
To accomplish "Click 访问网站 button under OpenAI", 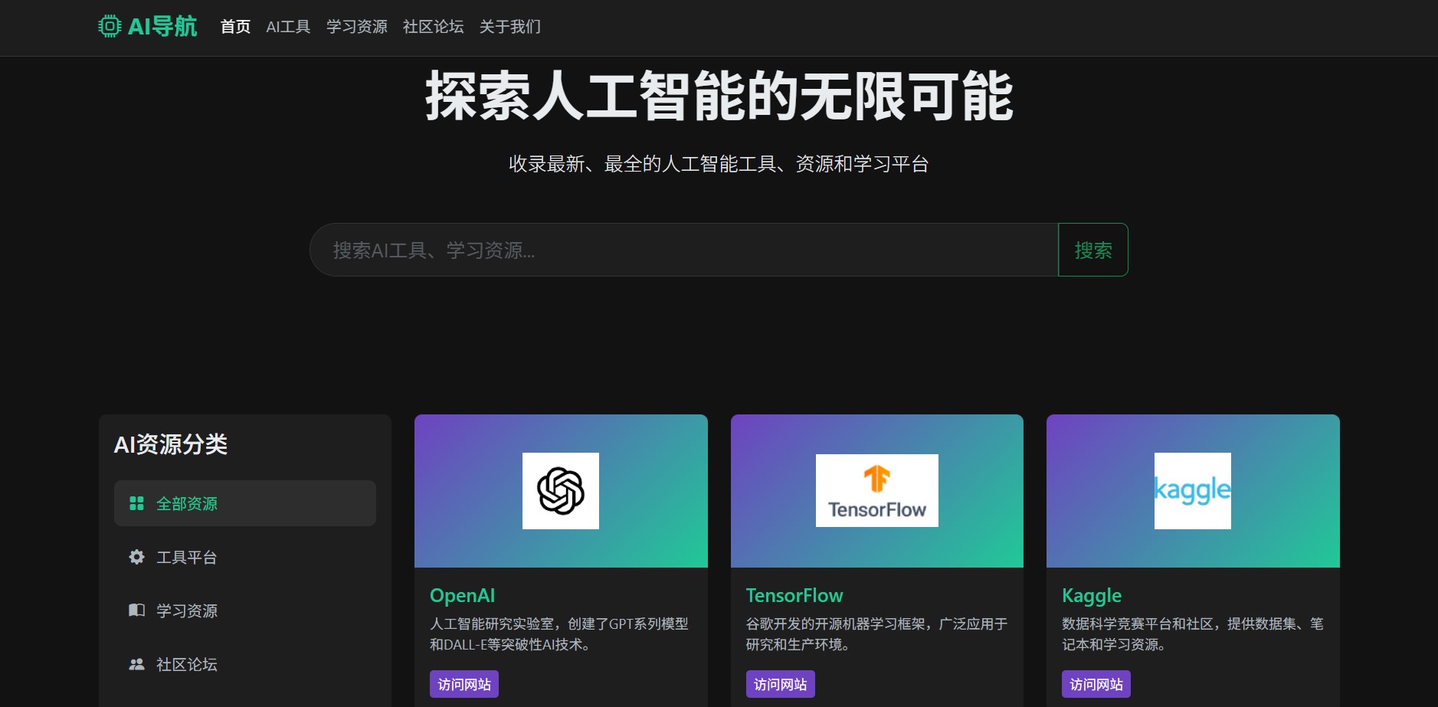I will [x=464, y=684].
